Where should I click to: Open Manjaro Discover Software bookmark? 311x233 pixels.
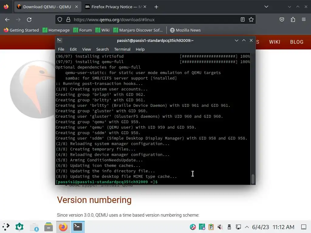click(x=138, y=30)
